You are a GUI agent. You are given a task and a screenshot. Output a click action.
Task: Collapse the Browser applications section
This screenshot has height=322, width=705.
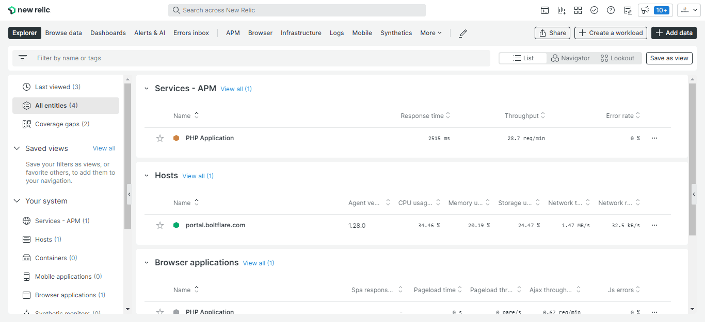click(147, 263)
